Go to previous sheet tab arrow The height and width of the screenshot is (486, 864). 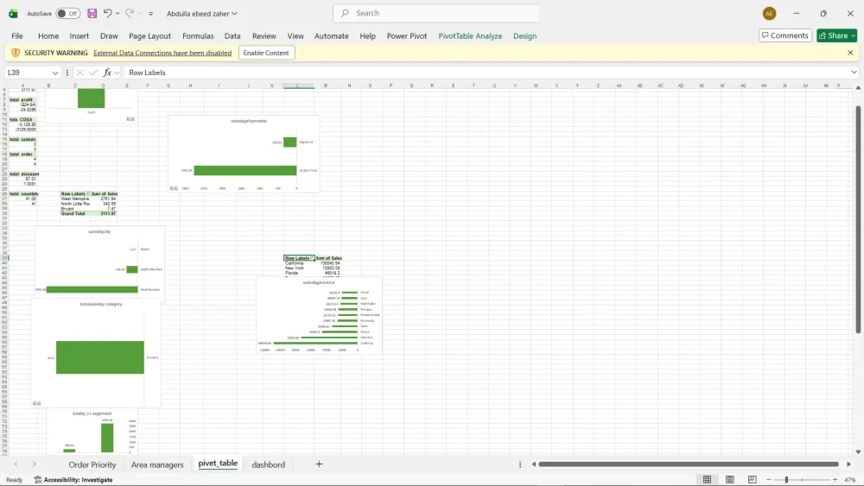coord(16,464)
